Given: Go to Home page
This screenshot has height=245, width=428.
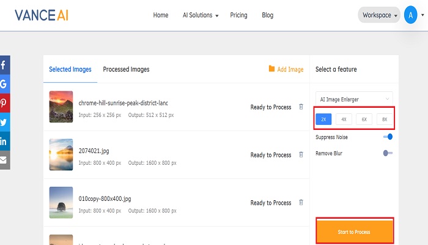Looking at the screenshot, I should [x=160, y=15].
